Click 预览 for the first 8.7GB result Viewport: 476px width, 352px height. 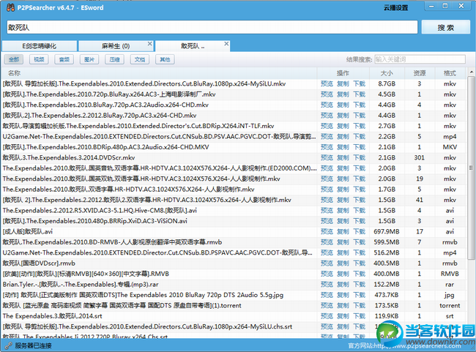point(327,84)
